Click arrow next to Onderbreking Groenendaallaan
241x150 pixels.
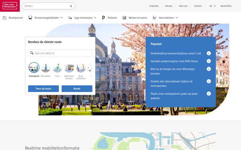coord(209,53)
